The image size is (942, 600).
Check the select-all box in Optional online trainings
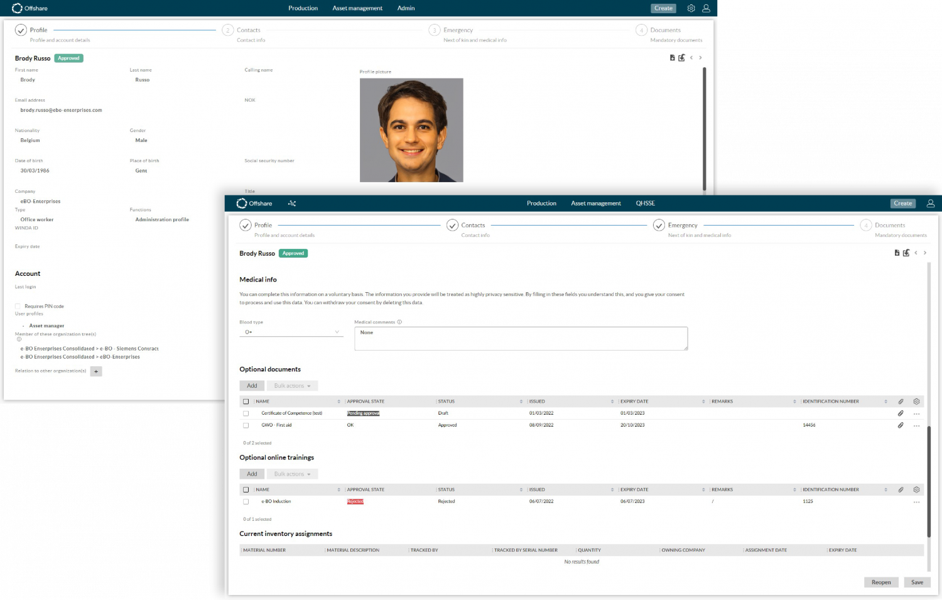(x=246, y=489)
